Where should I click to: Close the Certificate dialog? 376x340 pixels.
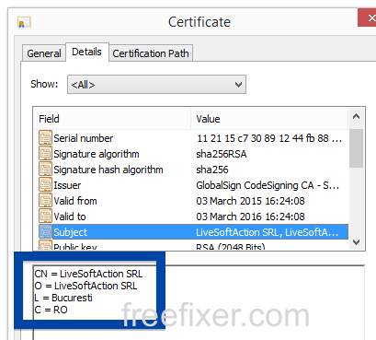coord(368,18)
